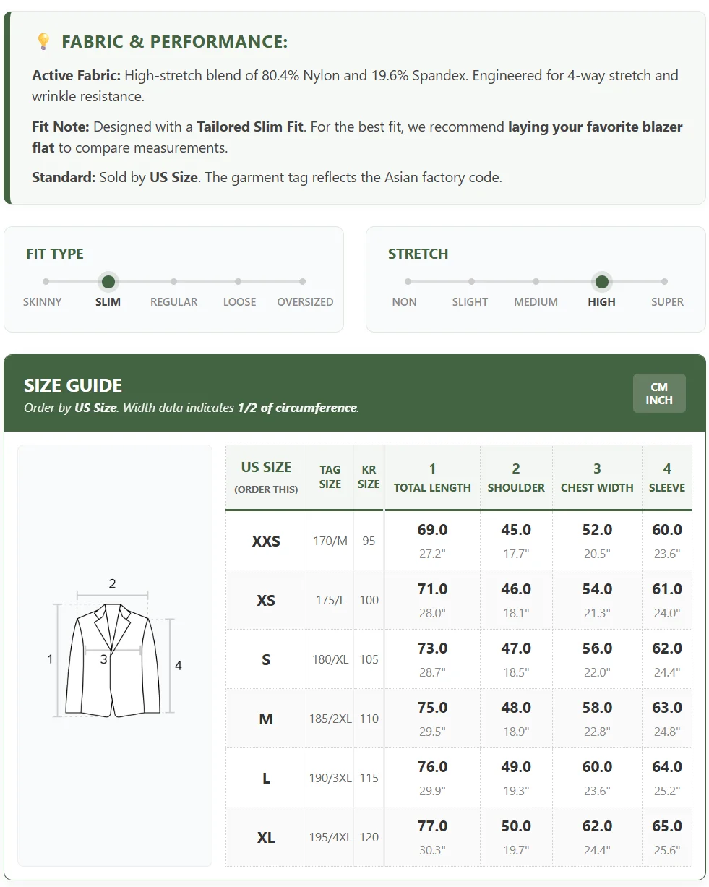Screen dimensions: 709x887
Task: Click the REGULAR fit marker
Action: [174, 282]
